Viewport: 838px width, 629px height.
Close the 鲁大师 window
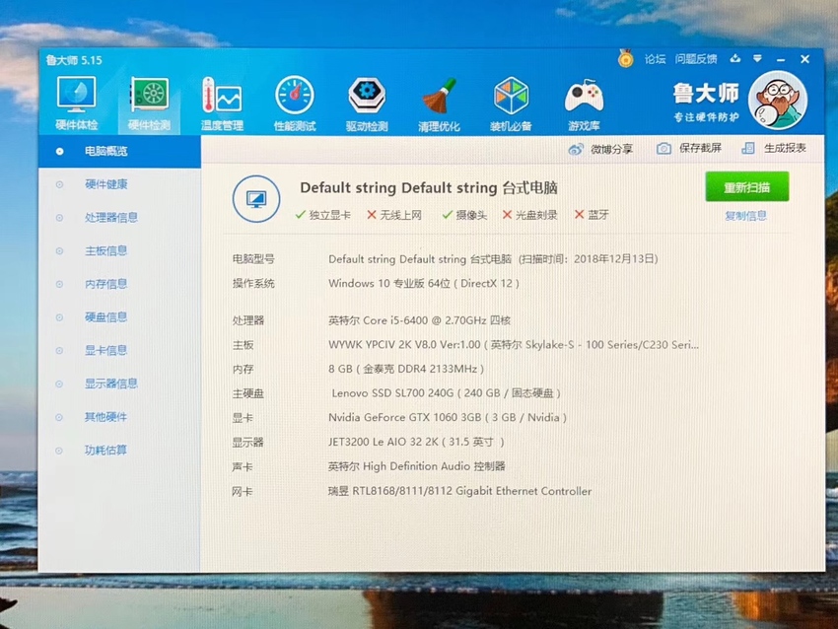[x=804, y=59]
